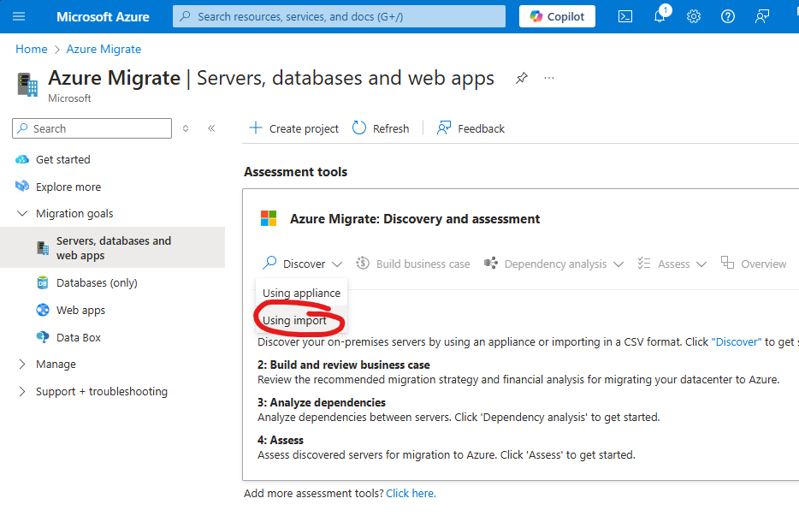The width and height of the screenshot is (799, 516).
Task: Open the notifications bell
Action: pyautogui.click(x=660, y=16)
